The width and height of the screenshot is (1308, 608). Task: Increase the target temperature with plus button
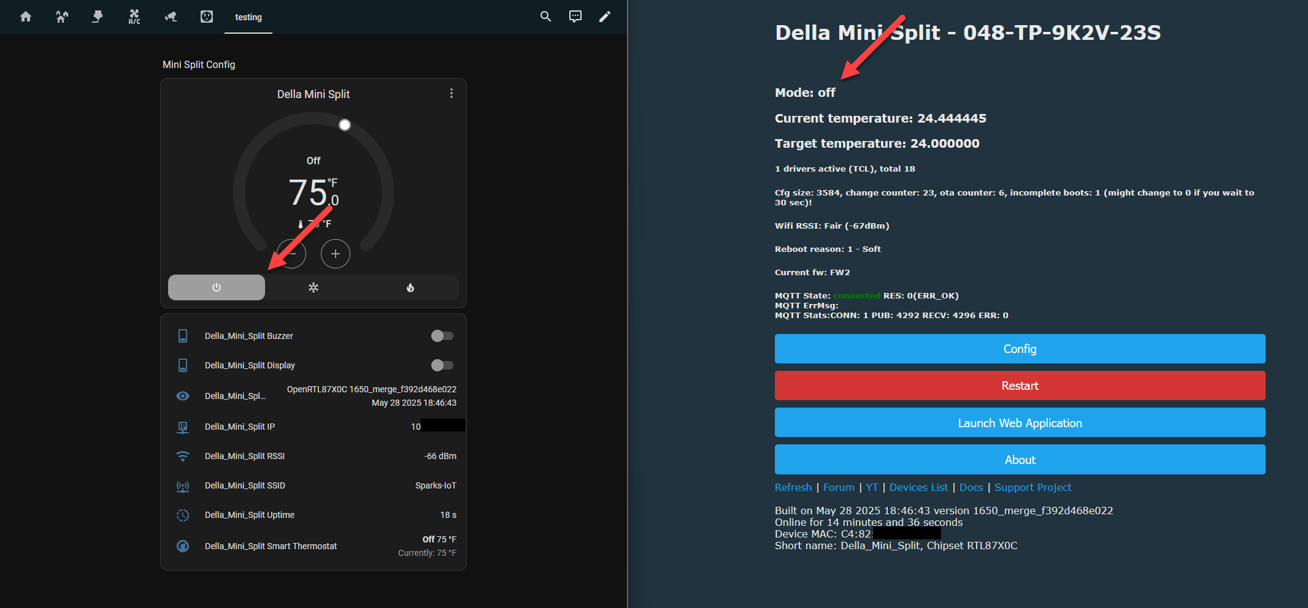pos(336,254)
